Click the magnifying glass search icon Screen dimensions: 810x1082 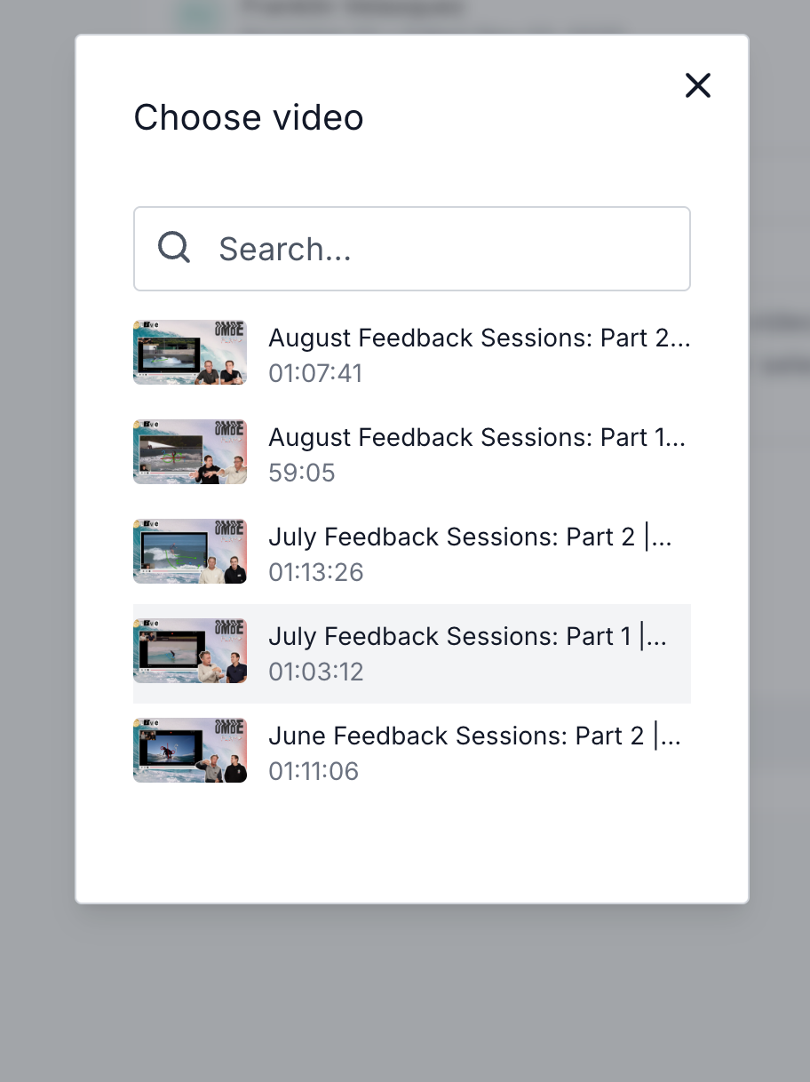174,248
